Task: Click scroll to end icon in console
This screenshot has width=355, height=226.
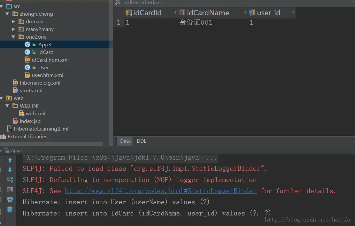Action: coord(10,190)
